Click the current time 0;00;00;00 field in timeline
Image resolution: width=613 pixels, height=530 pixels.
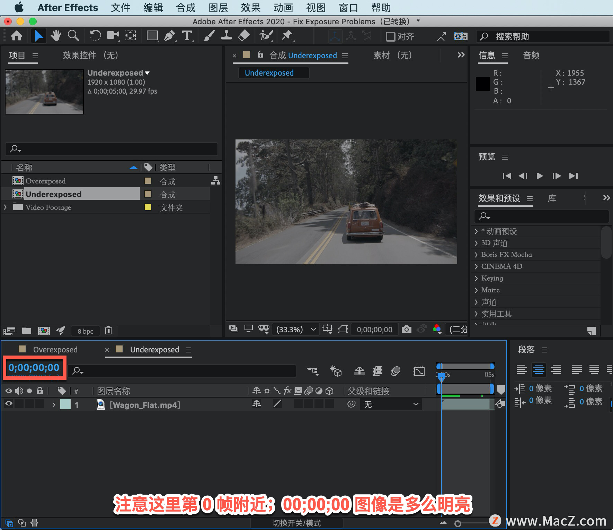point(34,368)
